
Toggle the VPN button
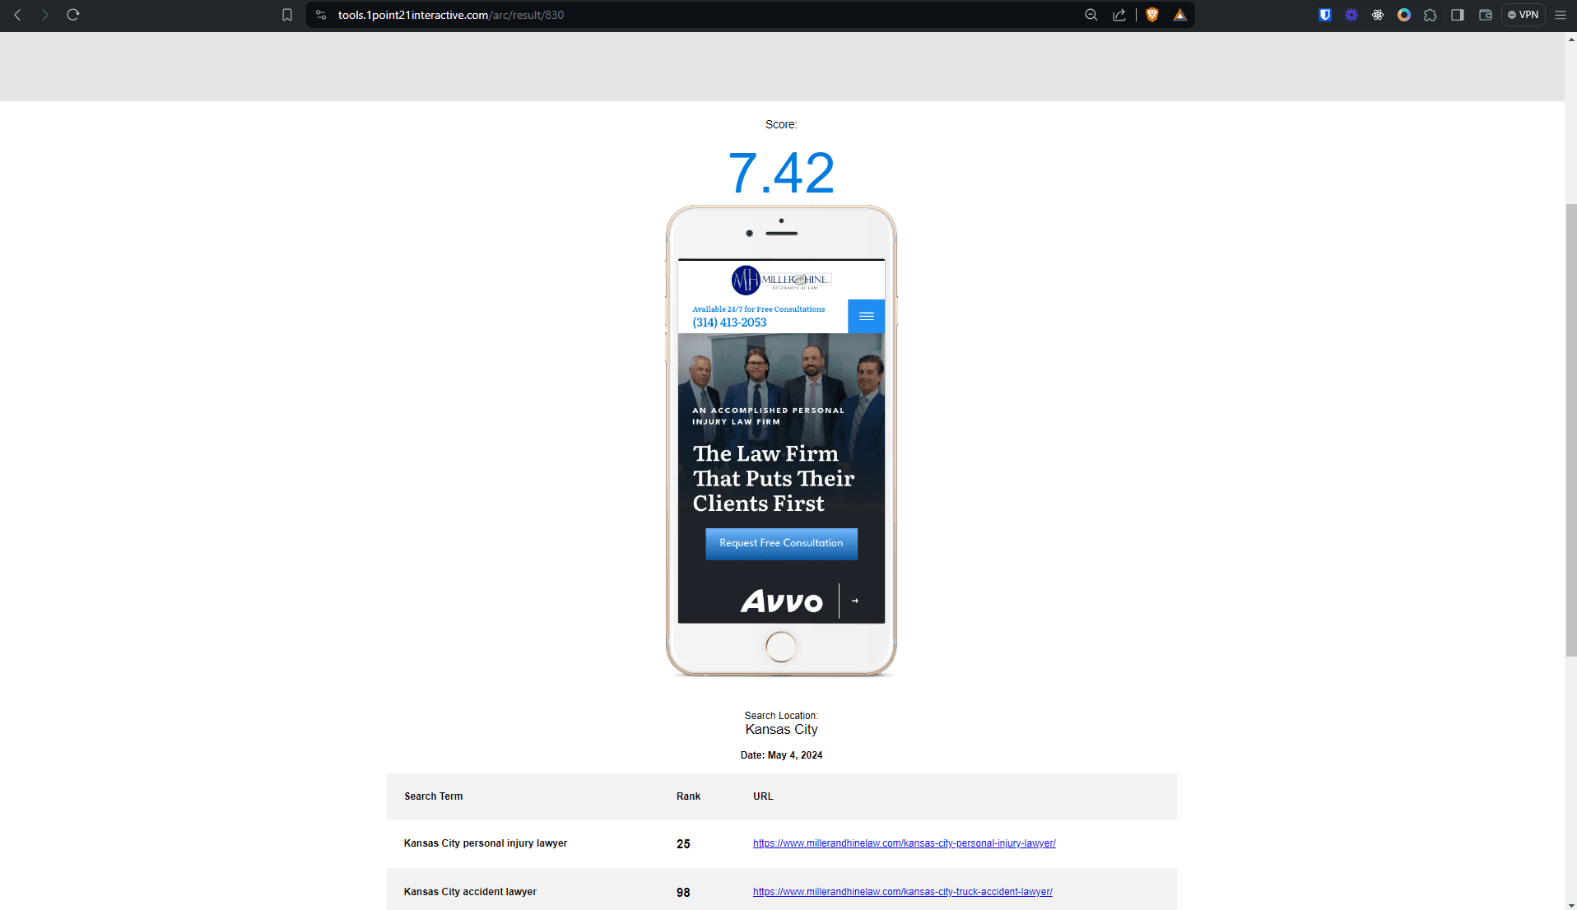(1524, 15)
